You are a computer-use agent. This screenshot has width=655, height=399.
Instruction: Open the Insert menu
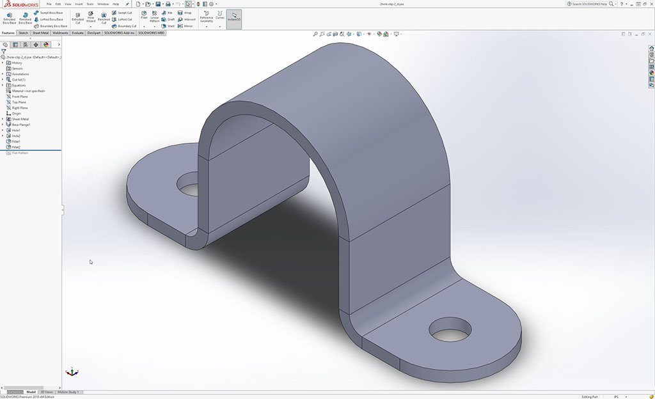(79, 4)
